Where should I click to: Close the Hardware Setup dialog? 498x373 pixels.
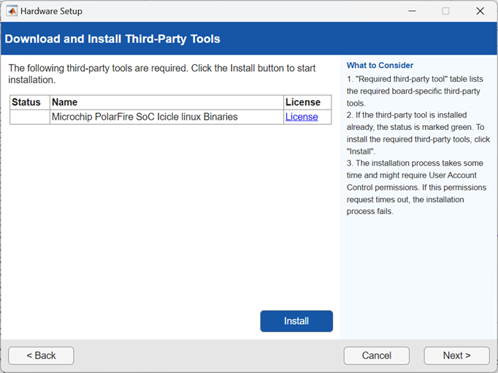480,11
